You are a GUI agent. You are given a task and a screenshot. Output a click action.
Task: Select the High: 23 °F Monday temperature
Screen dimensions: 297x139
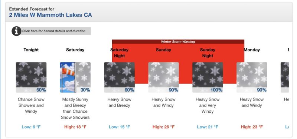click(252, 127)
